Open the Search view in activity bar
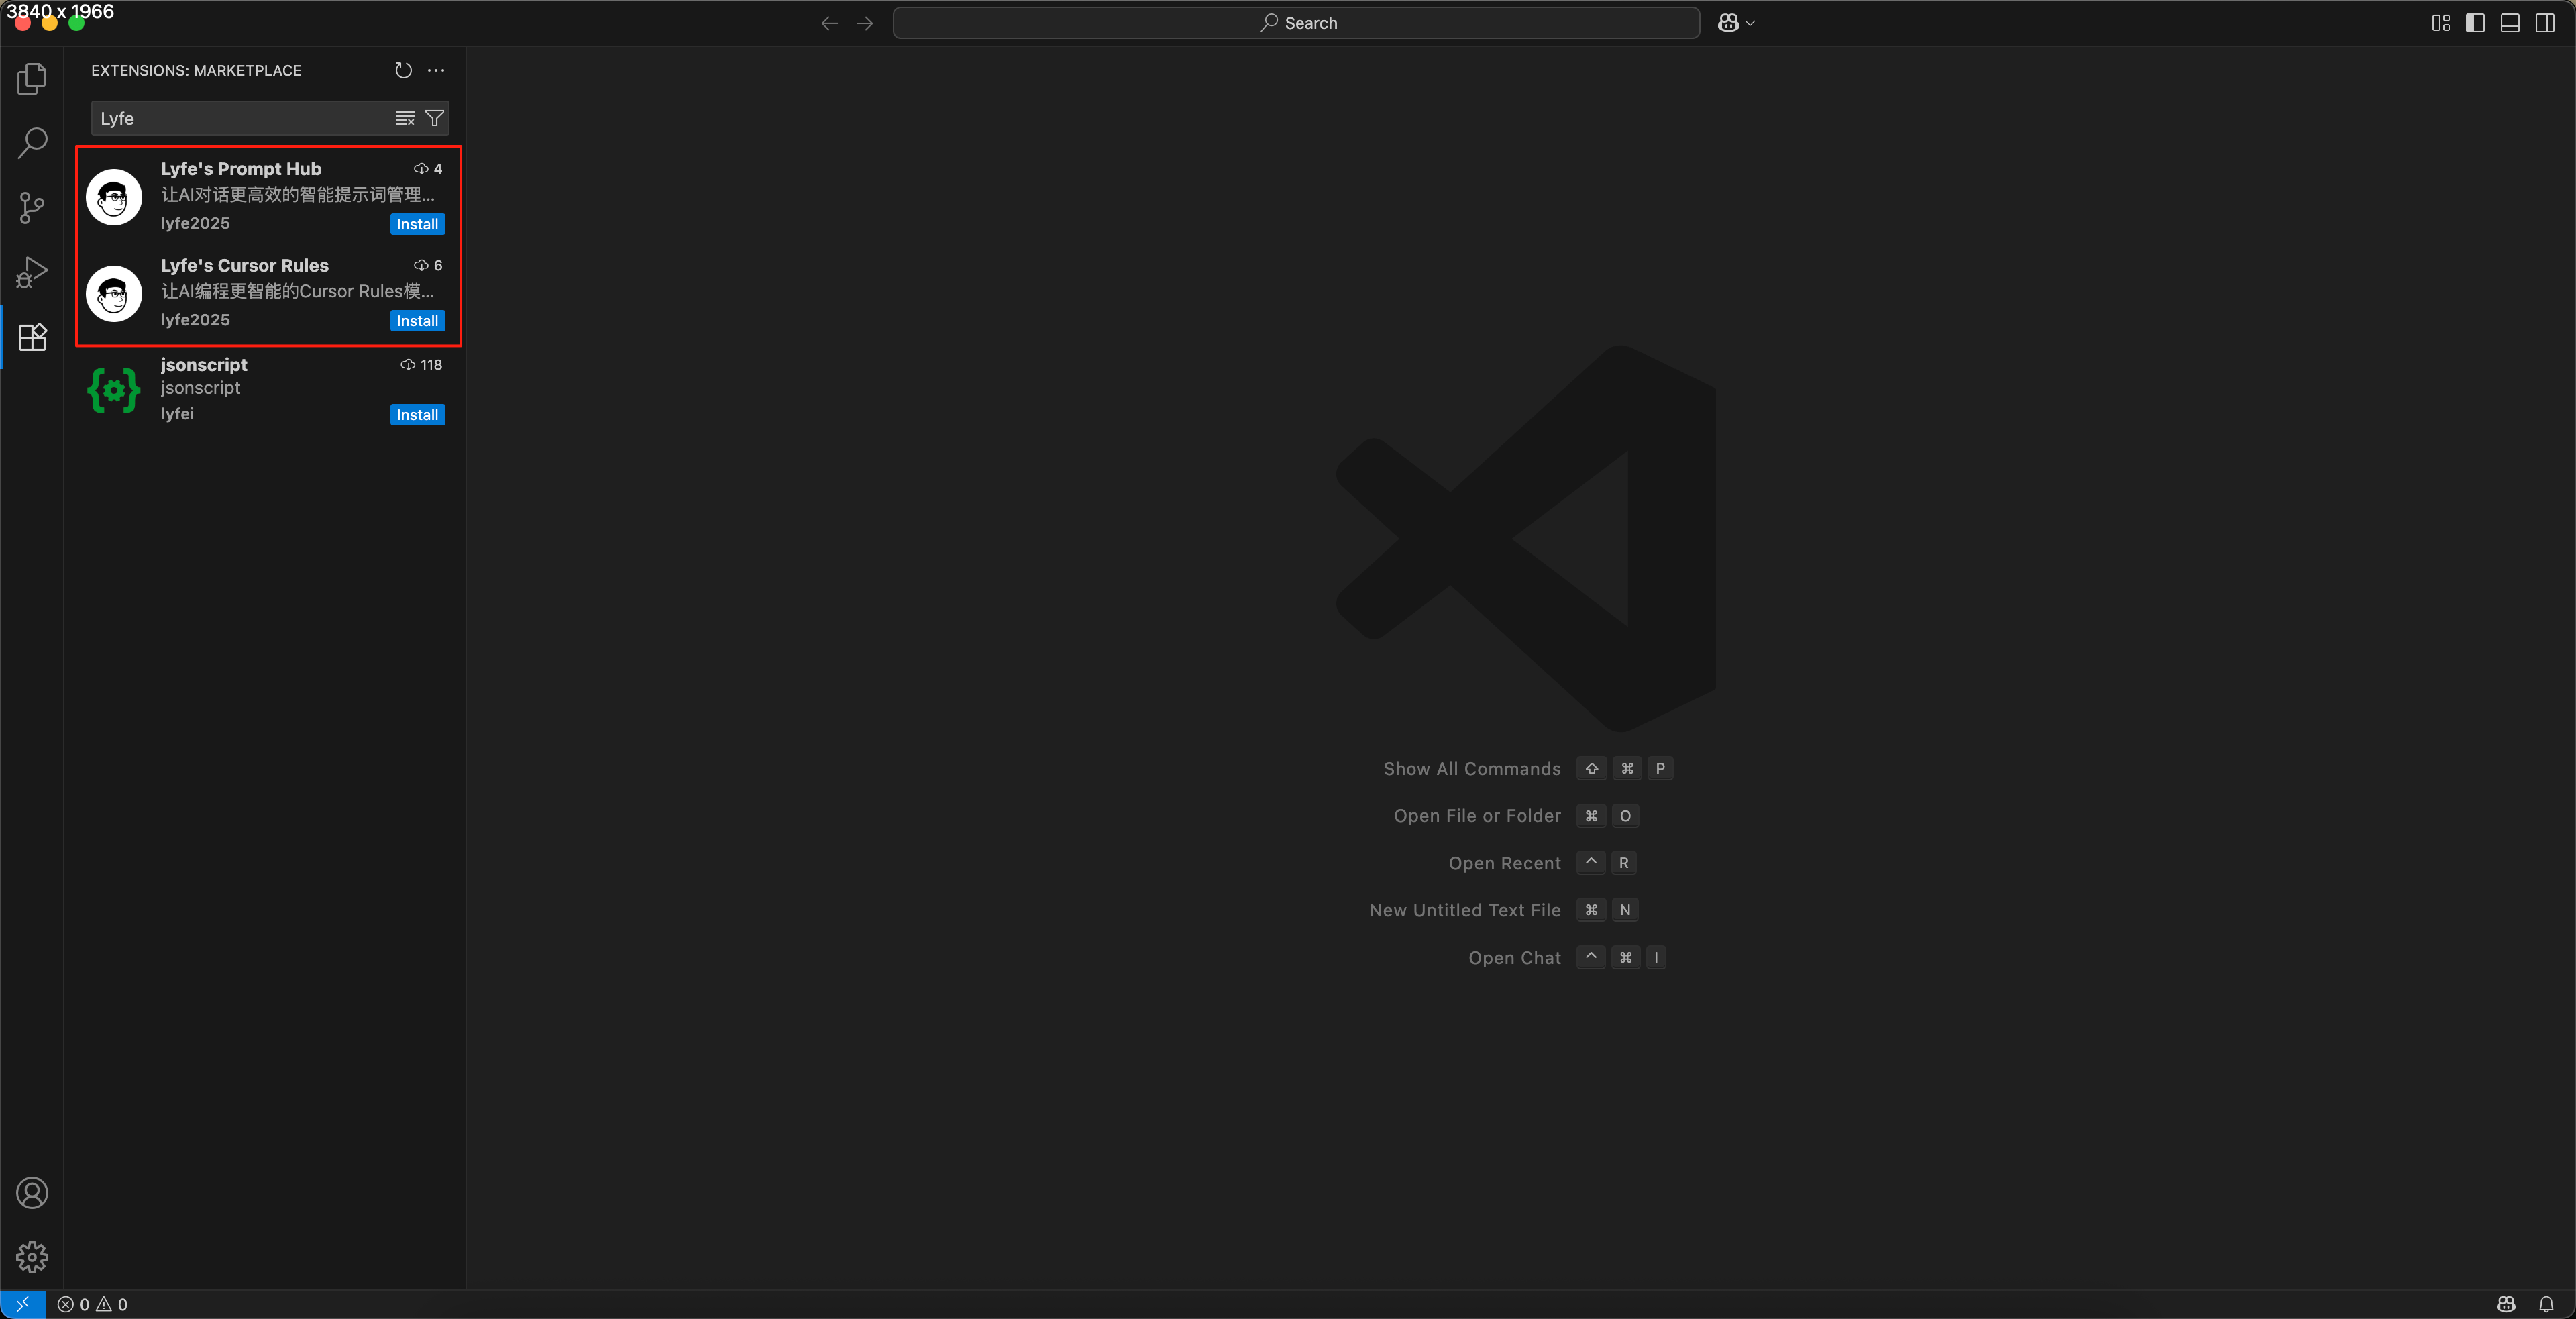Viewport: 2576px width, 1319px height. [x=32, y=143]
